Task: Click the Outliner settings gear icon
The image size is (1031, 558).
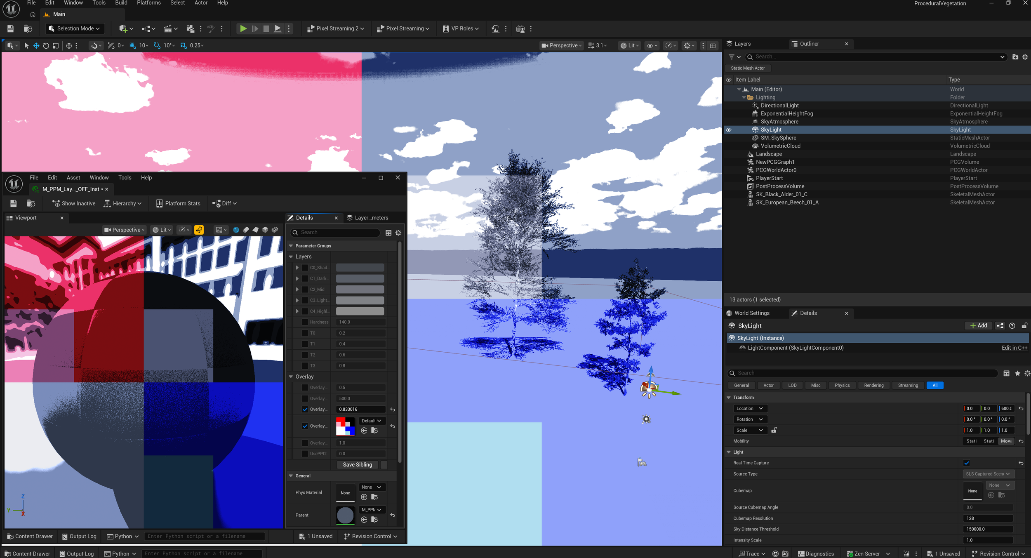Action: coord(1025,57)
